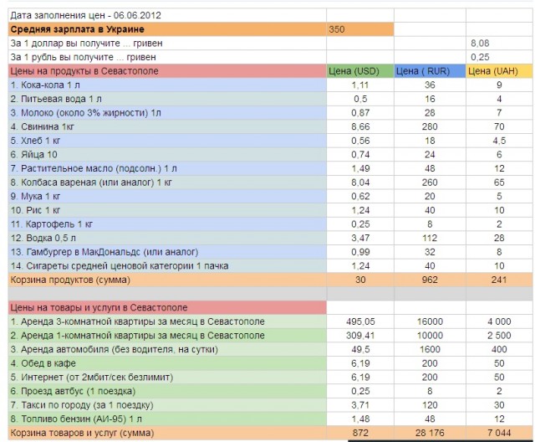The image size is (535, 442).
Task: Click the 'Корзина продуктов (сумма)' cell
Action: [70, 278]
